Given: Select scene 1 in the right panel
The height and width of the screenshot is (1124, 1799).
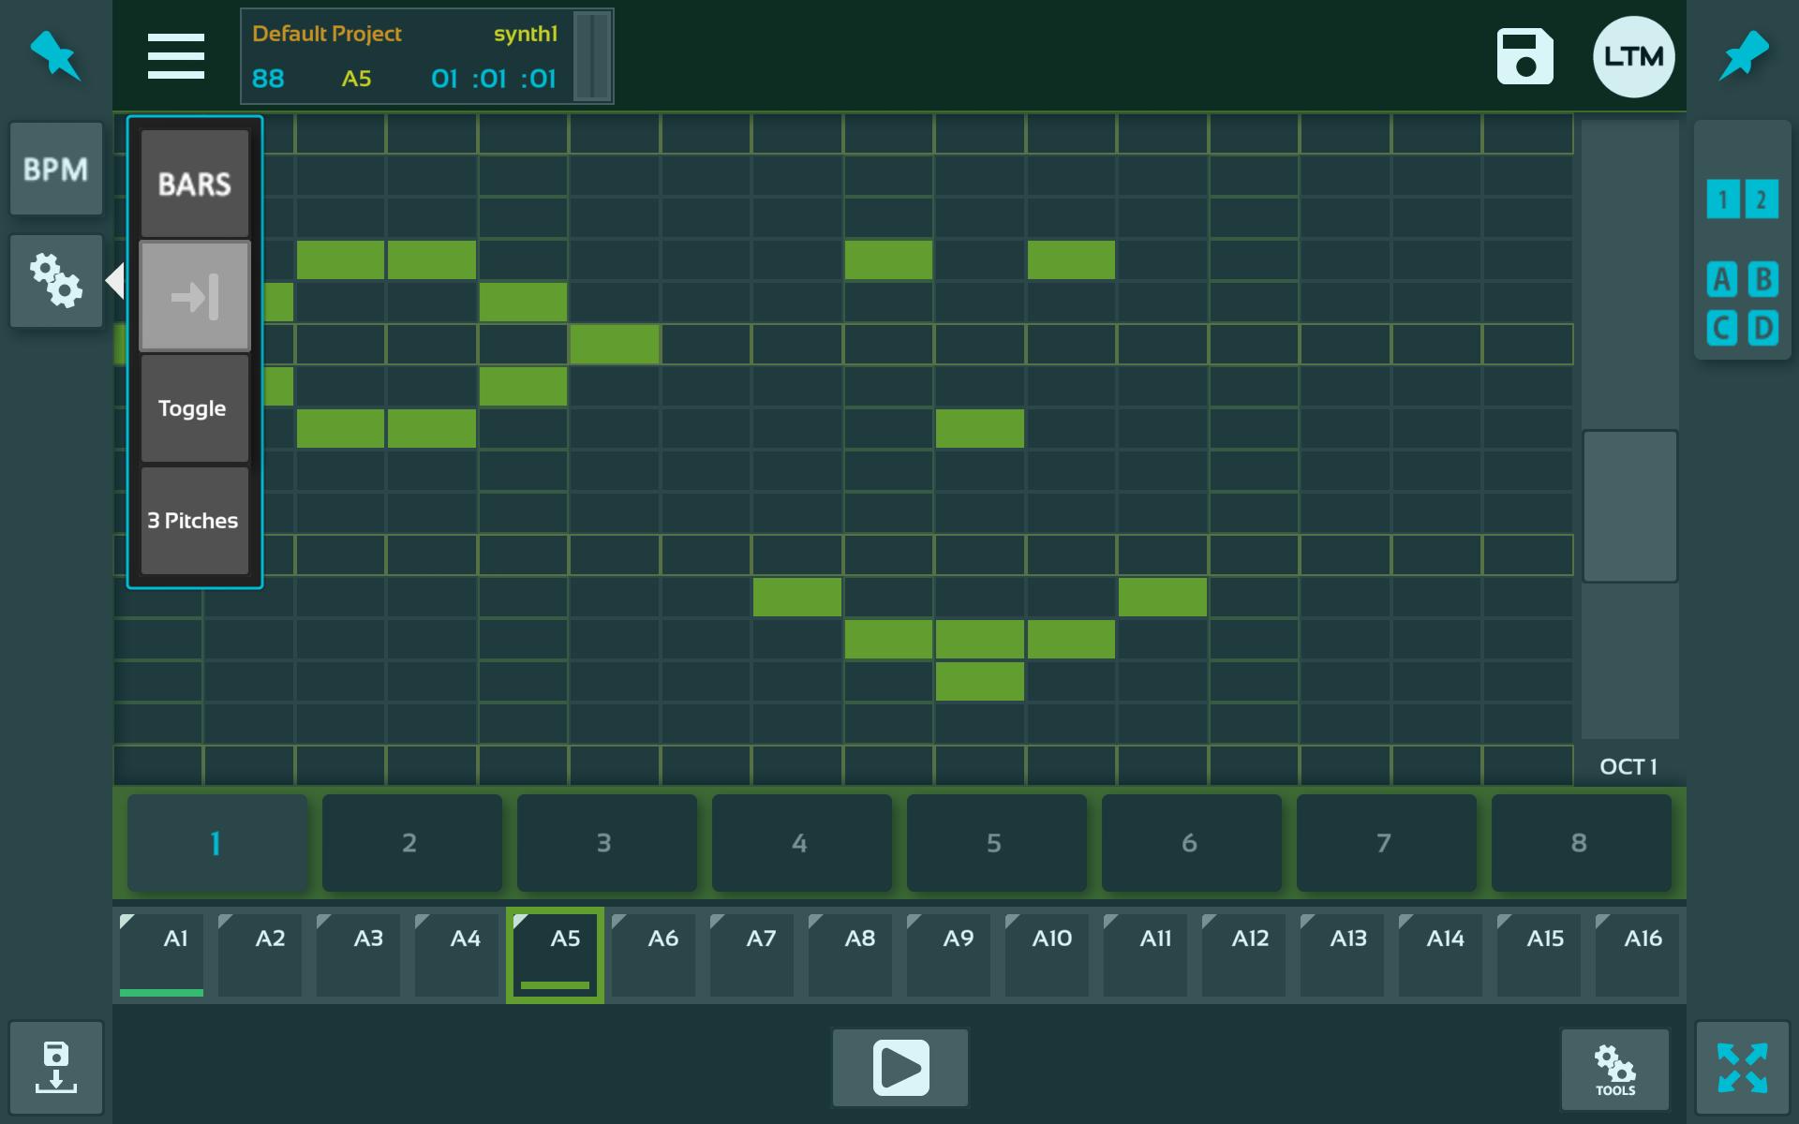Looking at the screenshot, I should pos(1722,200).
